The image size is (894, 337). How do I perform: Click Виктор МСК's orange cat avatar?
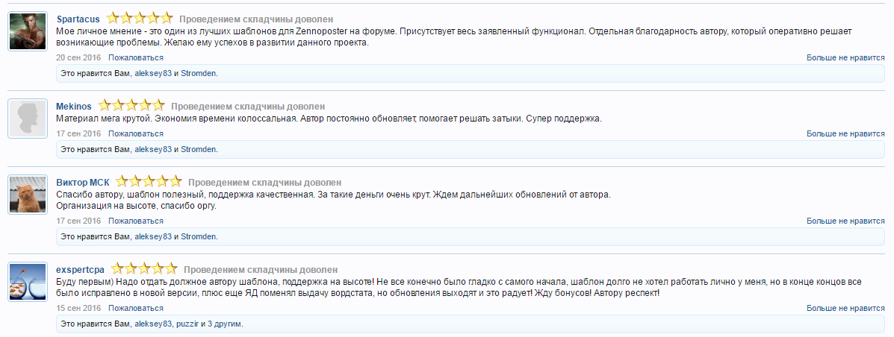[28, 195]
